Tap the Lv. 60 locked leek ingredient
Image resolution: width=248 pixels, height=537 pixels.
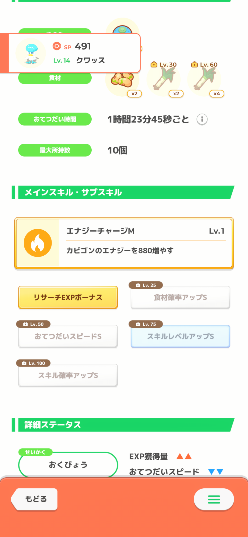pyautogui.click(x=205, y=79)
